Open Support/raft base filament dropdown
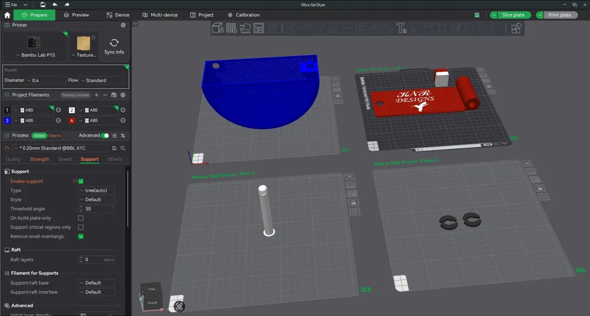 pos(97,283)
